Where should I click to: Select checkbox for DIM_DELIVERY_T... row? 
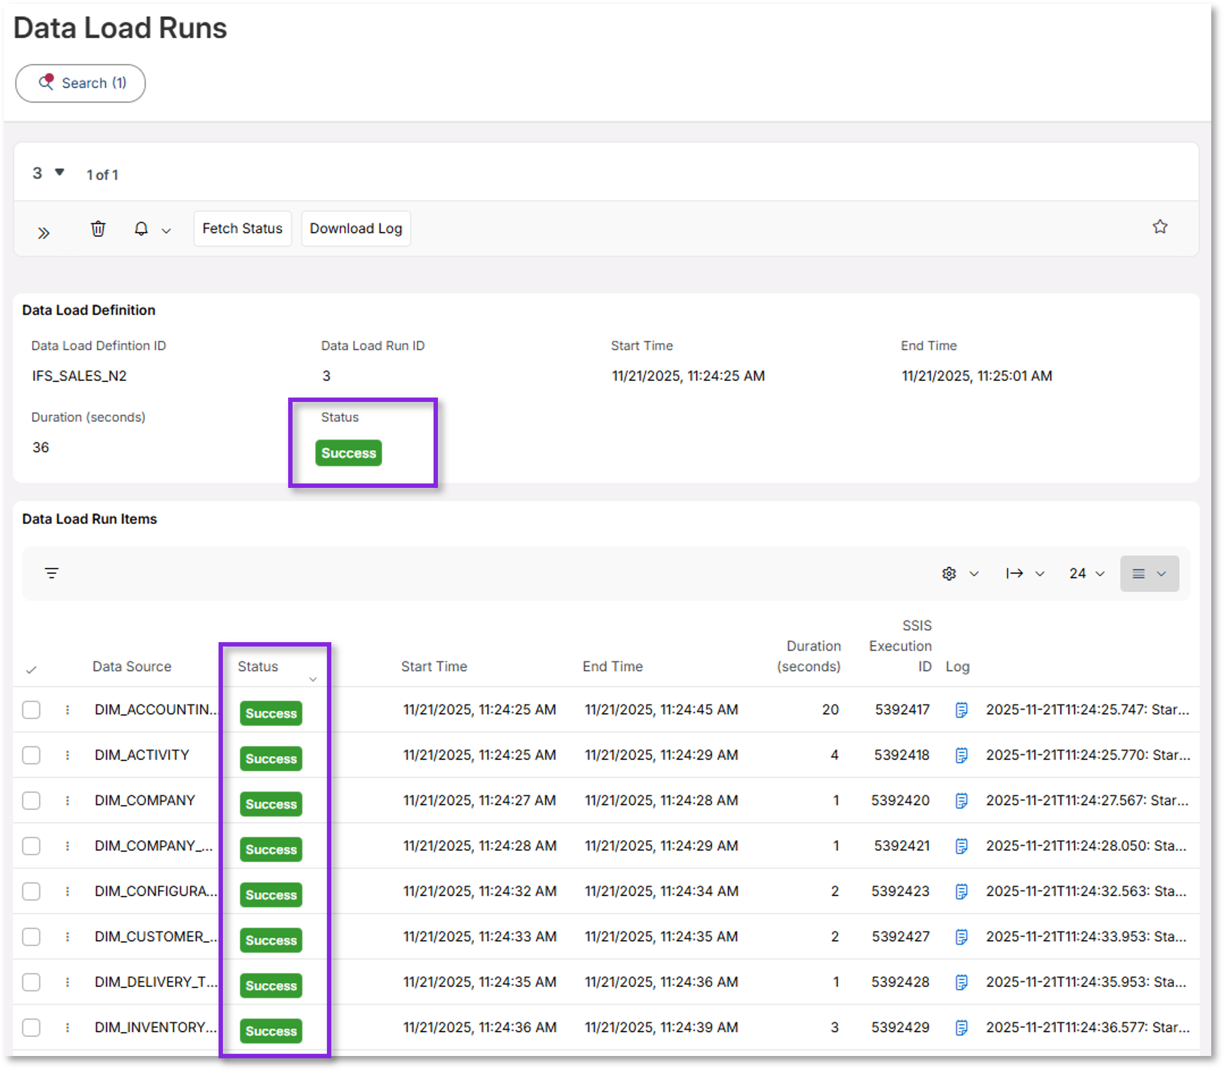click(x=31, y=982)
